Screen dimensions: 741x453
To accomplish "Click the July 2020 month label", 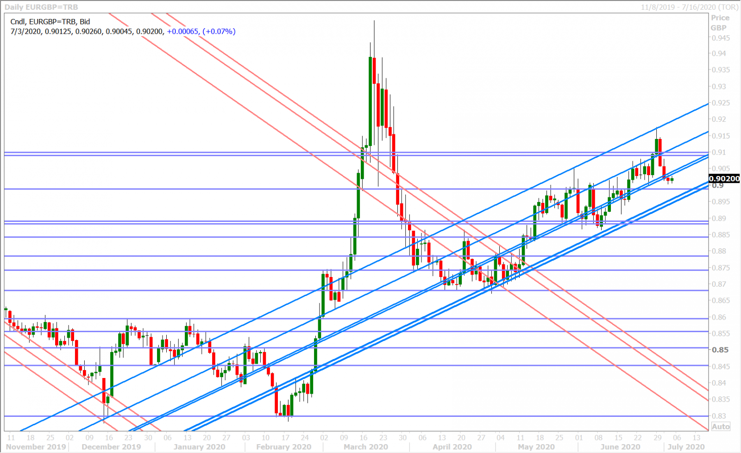I will point(686,447).
